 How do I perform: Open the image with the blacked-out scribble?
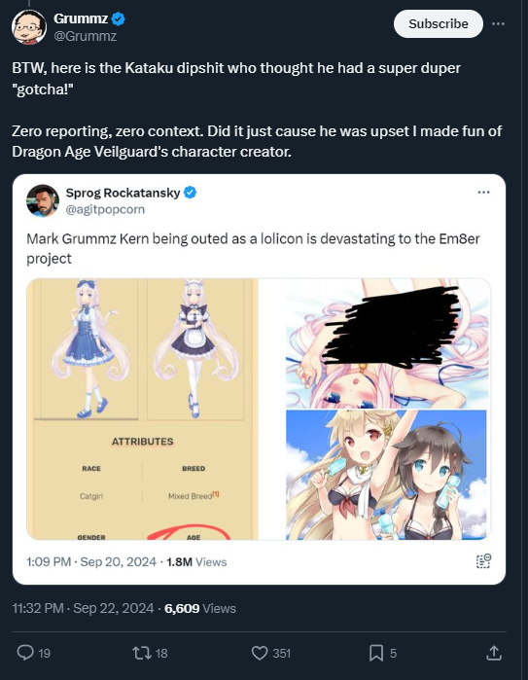coord(387,343)
